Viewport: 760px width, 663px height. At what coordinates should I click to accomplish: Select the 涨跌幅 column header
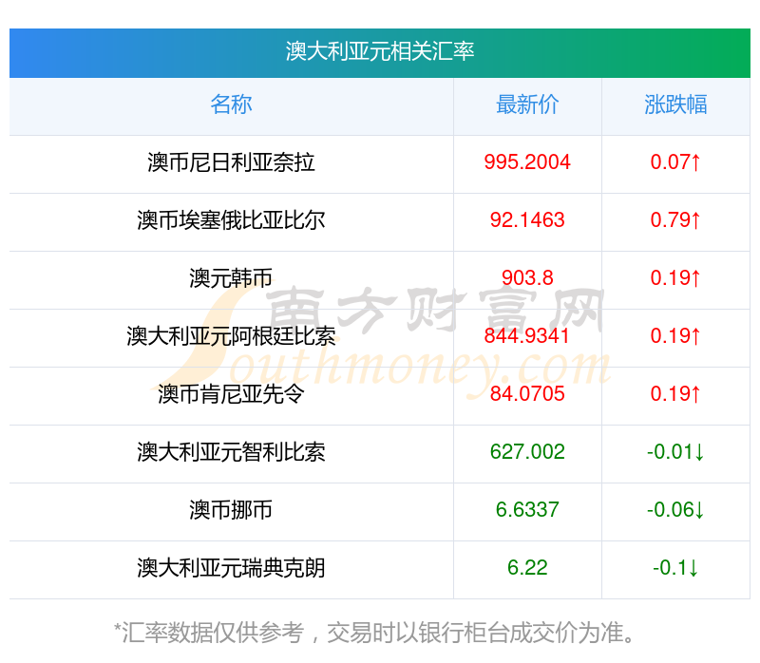click(x=675, y=104)
